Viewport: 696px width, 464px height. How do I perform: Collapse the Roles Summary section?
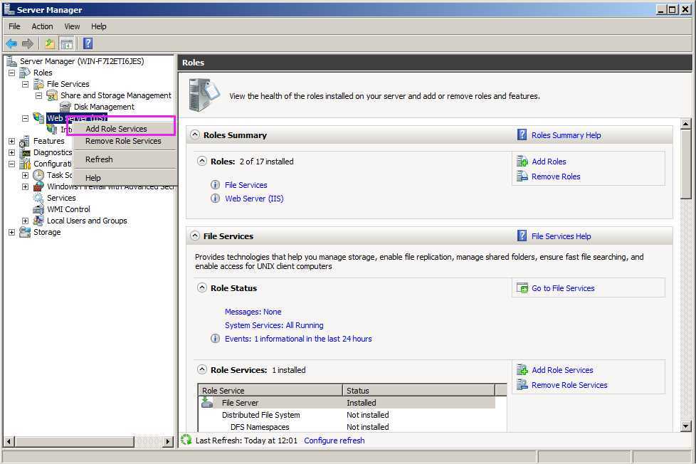coord(195,135)
